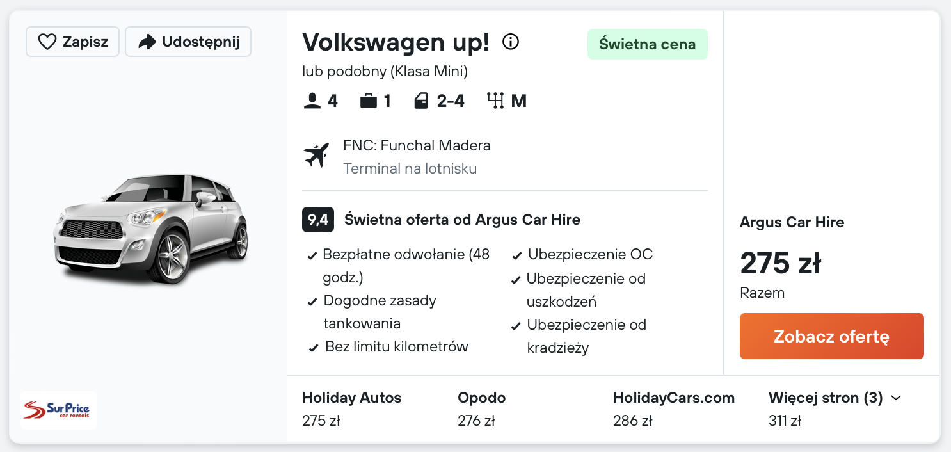
Task: Click the car door icon
Action: click(420, 101)
